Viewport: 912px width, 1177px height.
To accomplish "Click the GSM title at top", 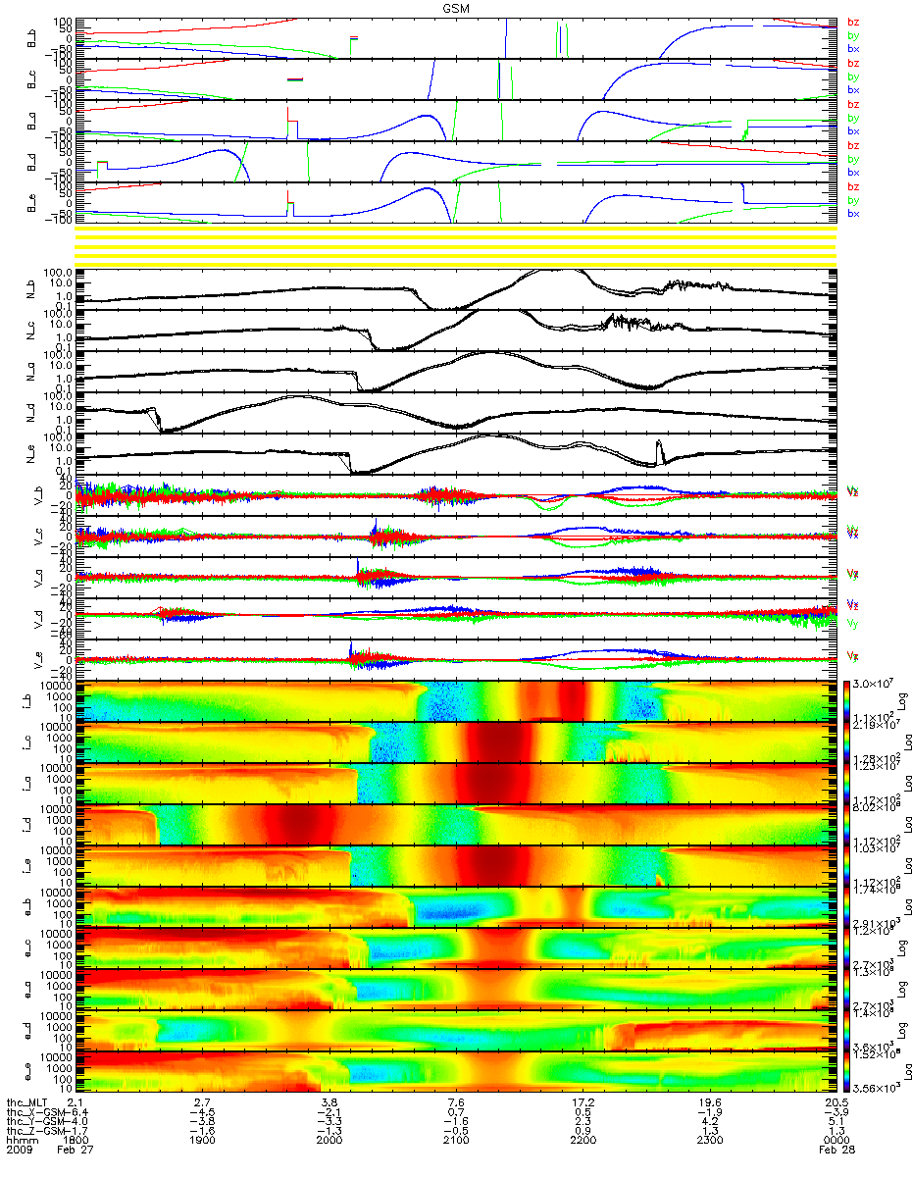I will 455,7.
